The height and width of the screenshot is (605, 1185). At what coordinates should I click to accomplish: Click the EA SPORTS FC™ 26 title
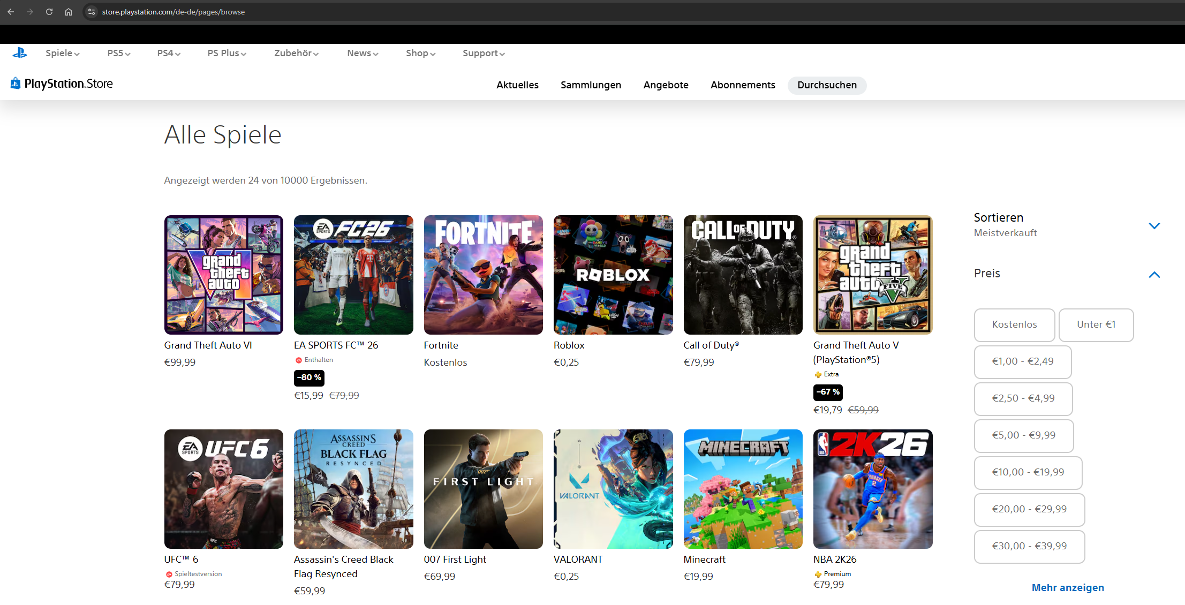(336, 345)
